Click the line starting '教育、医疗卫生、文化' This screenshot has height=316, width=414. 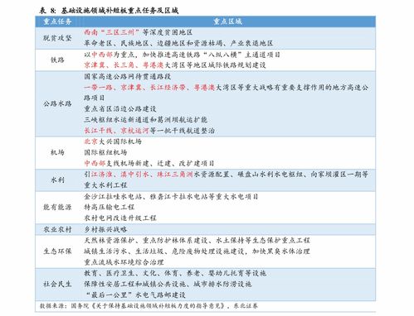pos(175,273)
